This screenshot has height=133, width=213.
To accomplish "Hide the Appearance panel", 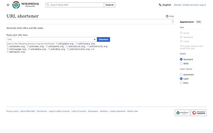I will tap(199, 22).
